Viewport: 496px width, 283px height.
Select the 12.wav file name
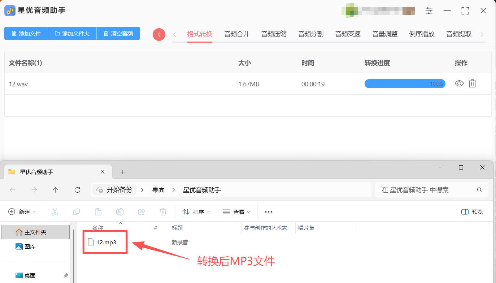pyautogui.click(x=18, y=84)
